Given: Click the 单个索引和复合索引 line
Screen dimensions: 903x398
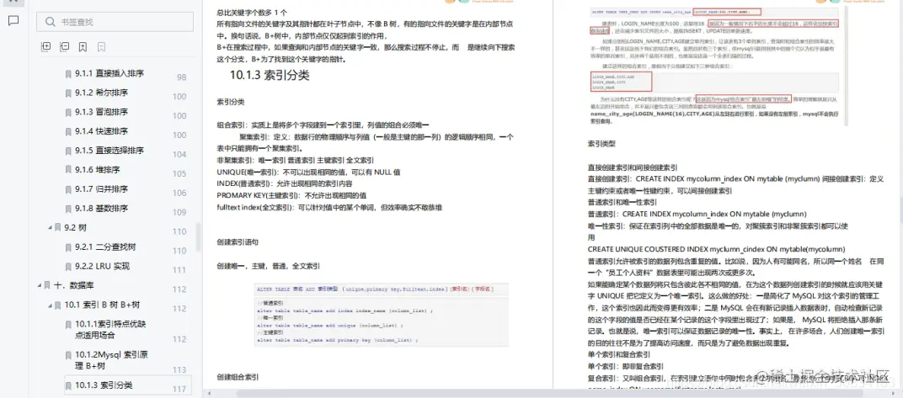Looking at the screenshot, I should point(618,354).
